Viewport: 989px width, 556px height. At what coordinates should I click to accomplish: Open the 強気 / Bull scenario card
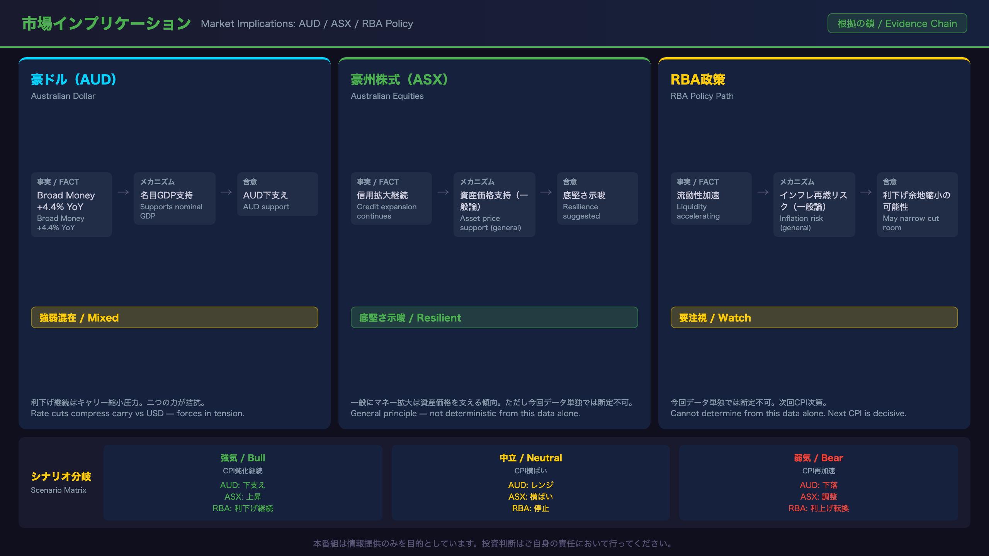click(x=243, y=483)
